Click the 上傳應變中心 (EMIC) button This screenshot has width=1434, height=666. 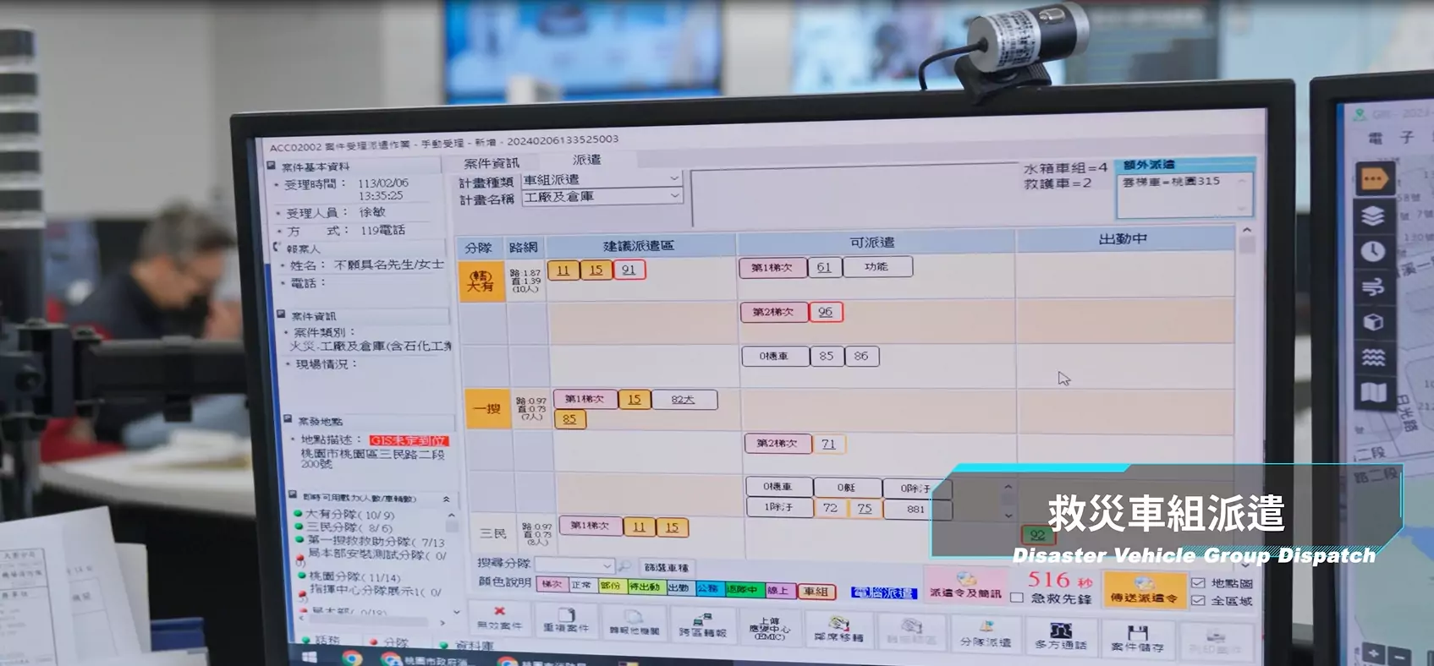pos(769,627)
